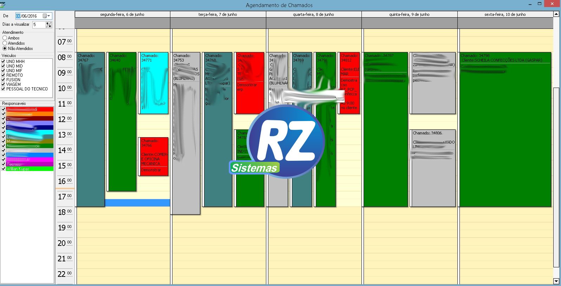Viewport: 561px width, 286px height.
Task: Select the quarta-feira, 8 de junho header
Action: [314, 14]
